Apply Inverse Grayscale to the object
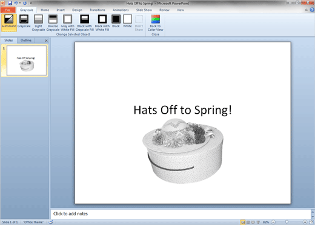 [53, 23]
